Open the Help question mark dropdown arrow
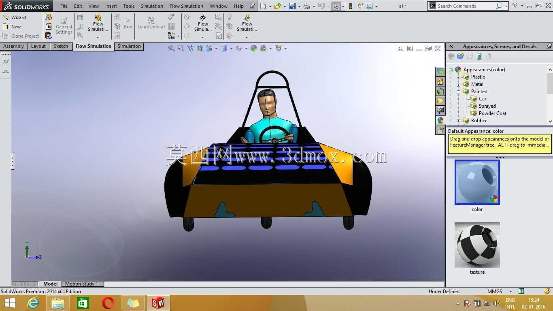Image resolution: width=553 pixels, height=311 pixels. [522, 6]
